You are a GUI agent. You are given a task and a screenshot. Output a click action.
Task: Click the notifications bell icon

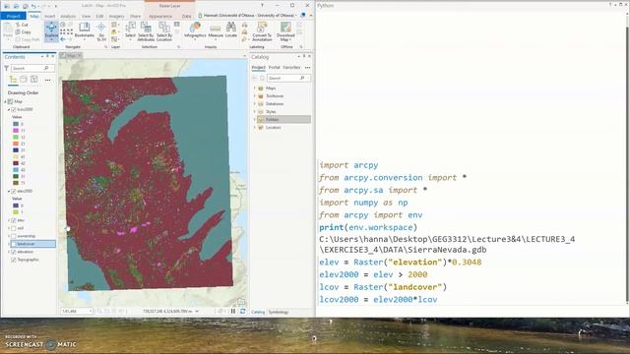click(x=303, y=16)
